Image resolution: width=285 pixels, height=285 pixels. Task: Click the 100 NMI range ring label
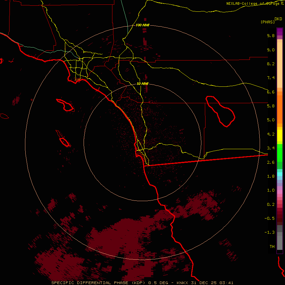tap(142, 25)
